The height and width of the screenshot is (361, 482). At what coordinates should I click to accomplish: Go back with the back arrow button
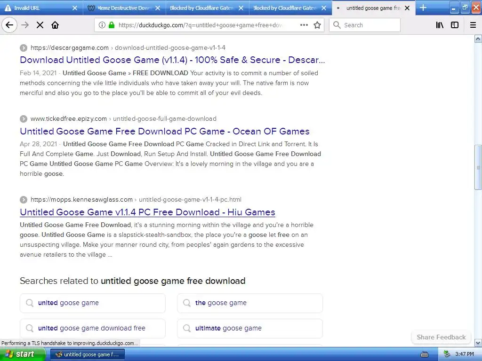click(x=9, y=25)
